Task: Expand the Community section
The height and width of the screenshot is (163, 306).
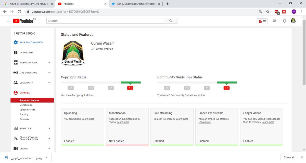Action: point(49,83)
